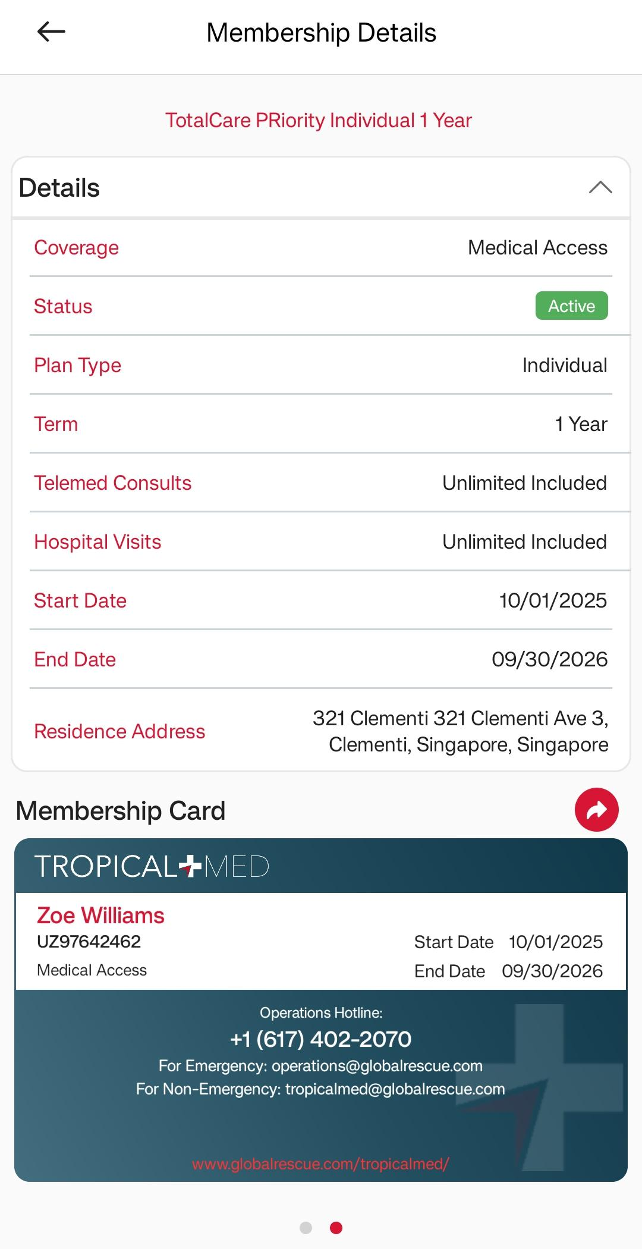Select the red active page indicator dot
642x1249 pixels.
(336, 1228)
